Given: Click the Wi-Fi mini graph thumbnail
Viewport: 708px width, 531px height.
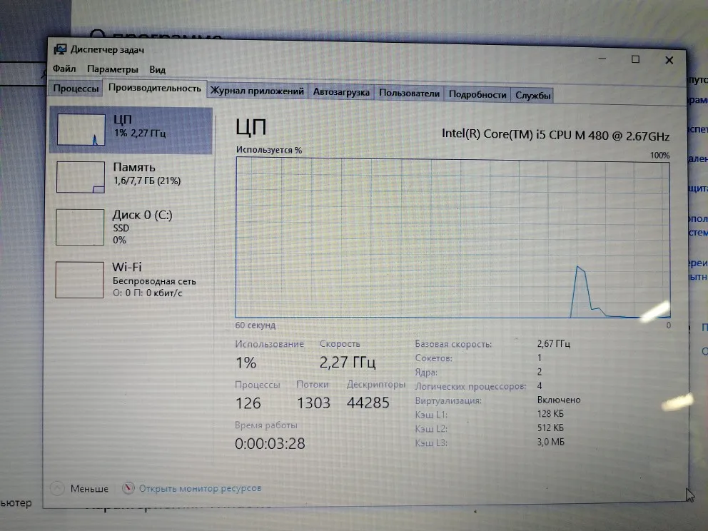Looking at the screenshot, I should click(x=79, y=280).
